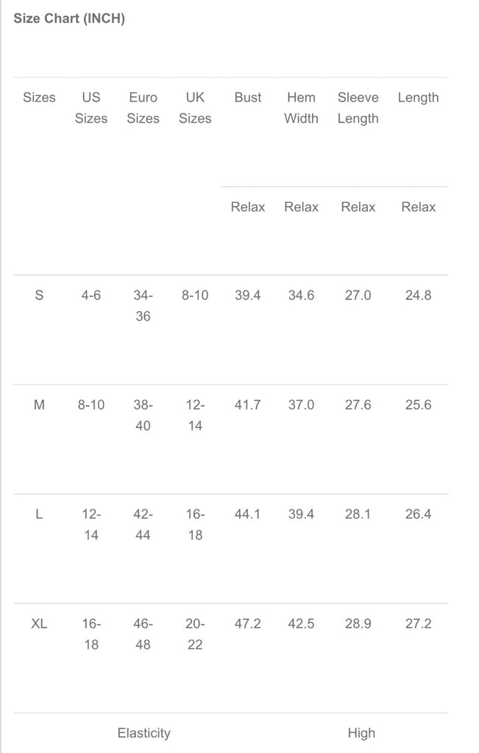Click the Sleeve Length column header
Image resolution: width=479 pixels, height=753 pixels.
(358, 108)
